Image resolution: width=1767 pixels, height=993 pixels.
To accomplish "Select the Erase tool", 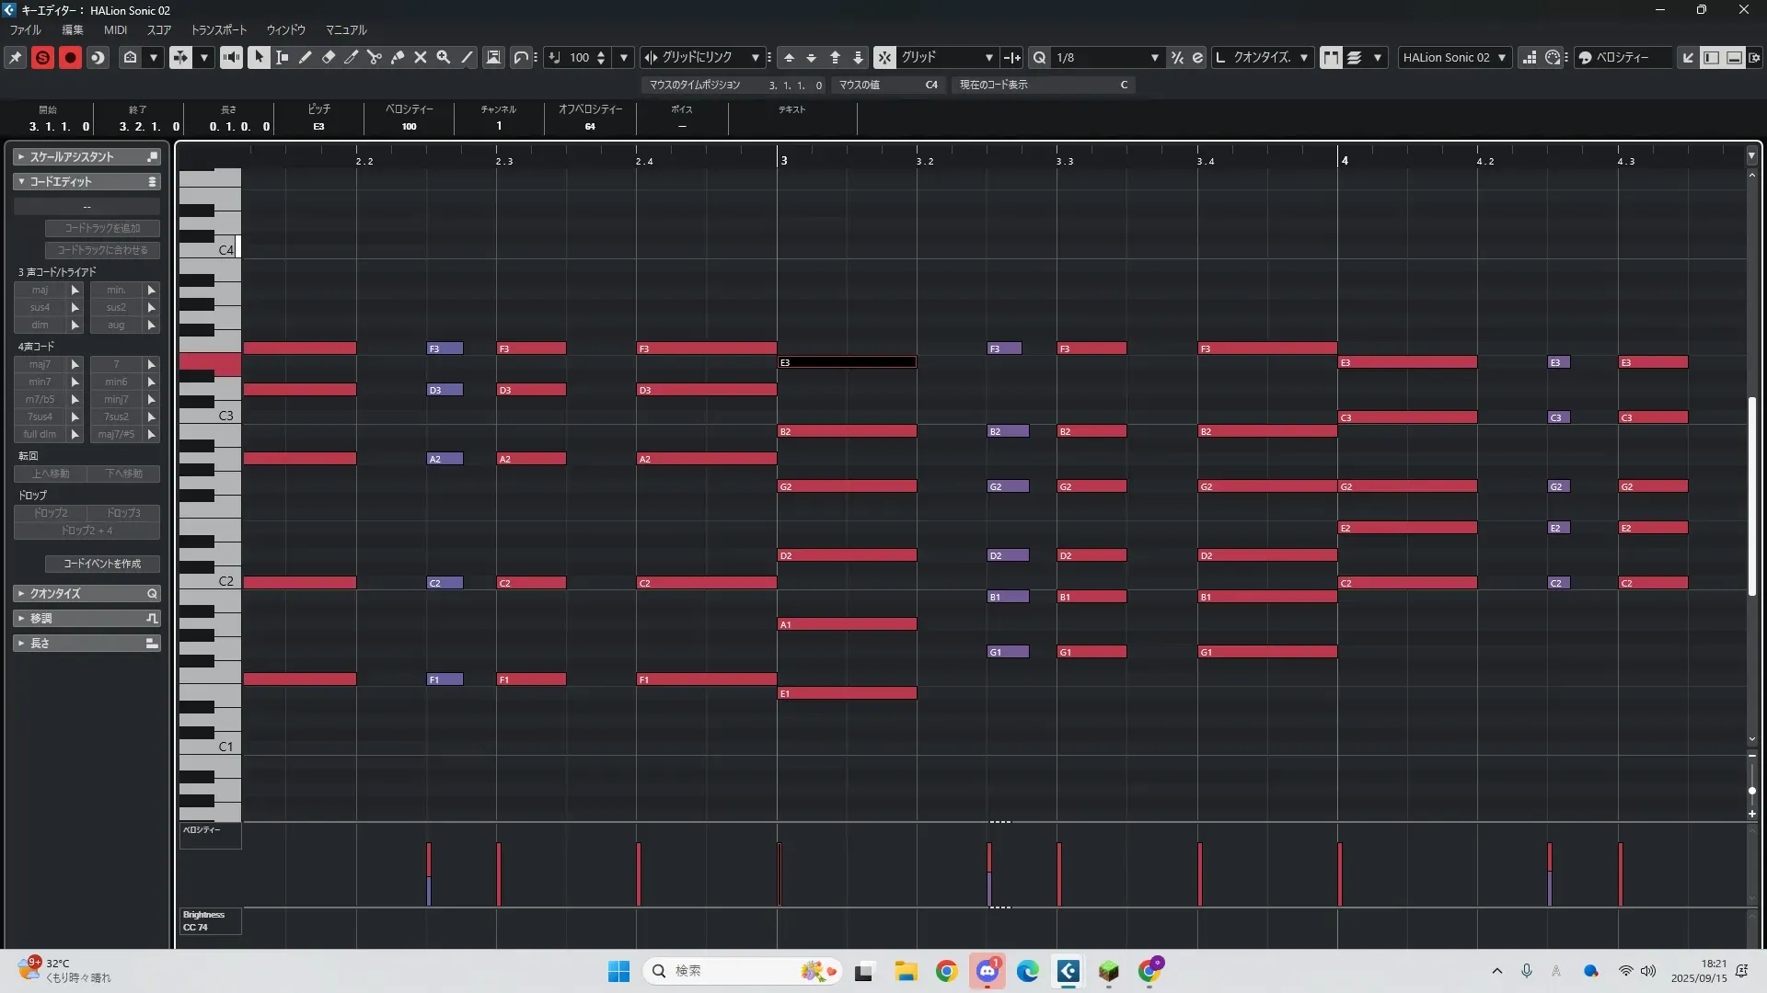I will pyautogui.click(x=329, y=57).
